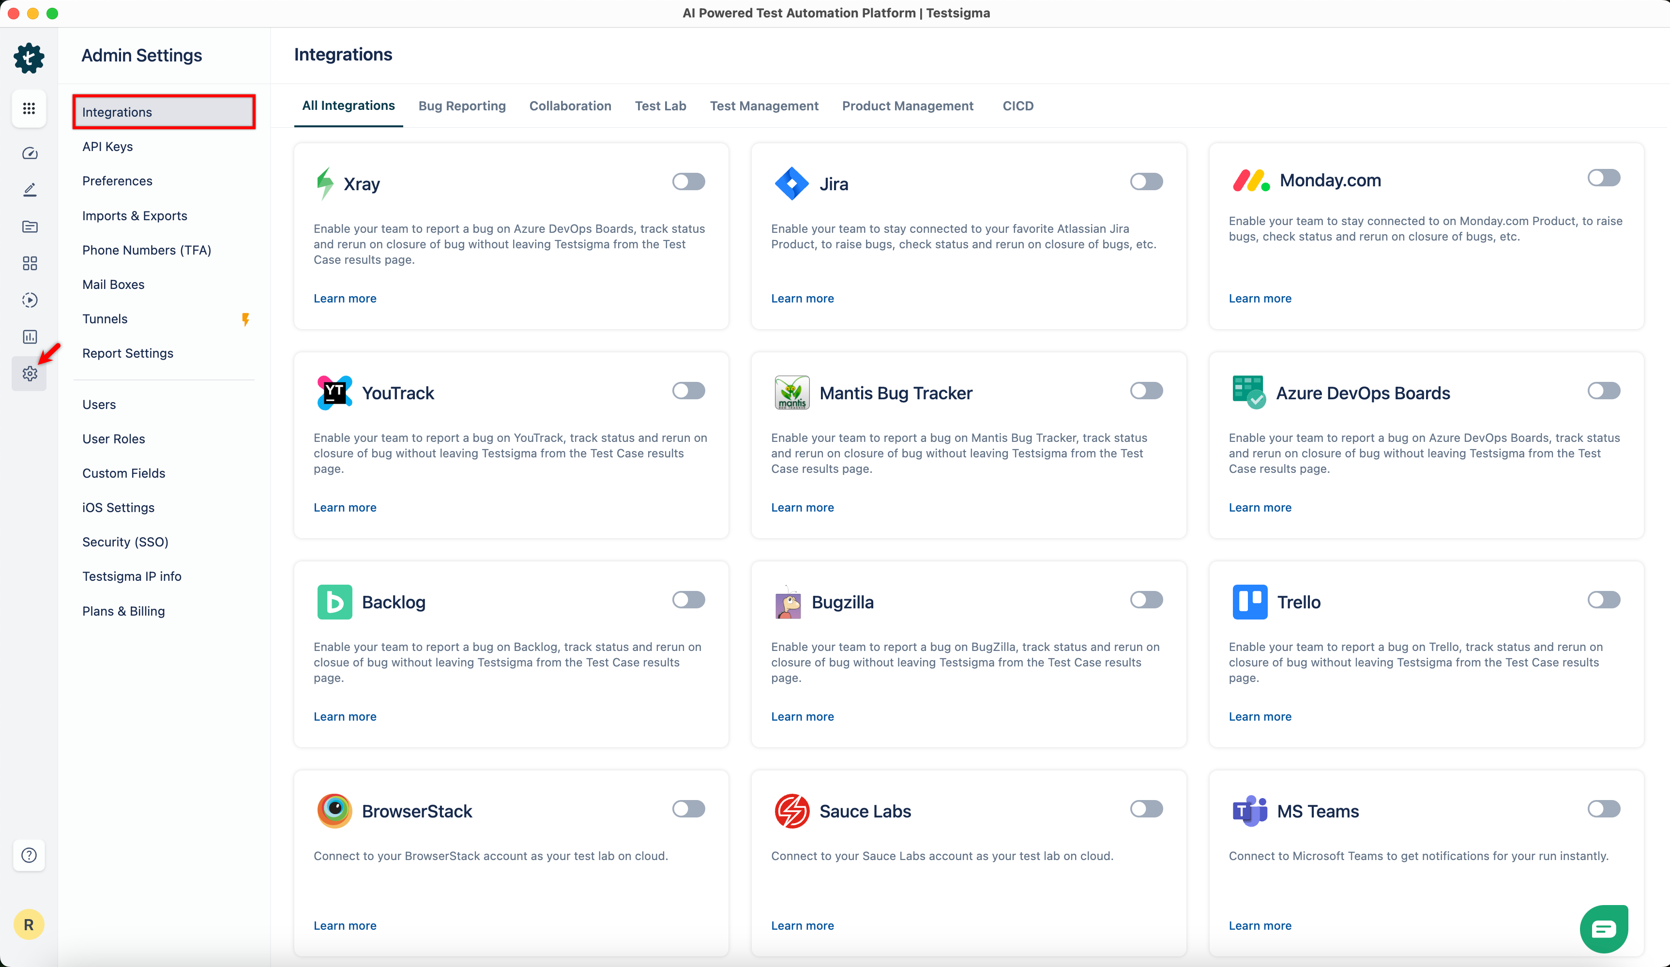Open Plans & Billing settings
This screenshot has width=1670, height=967.
tap(123, 610)
